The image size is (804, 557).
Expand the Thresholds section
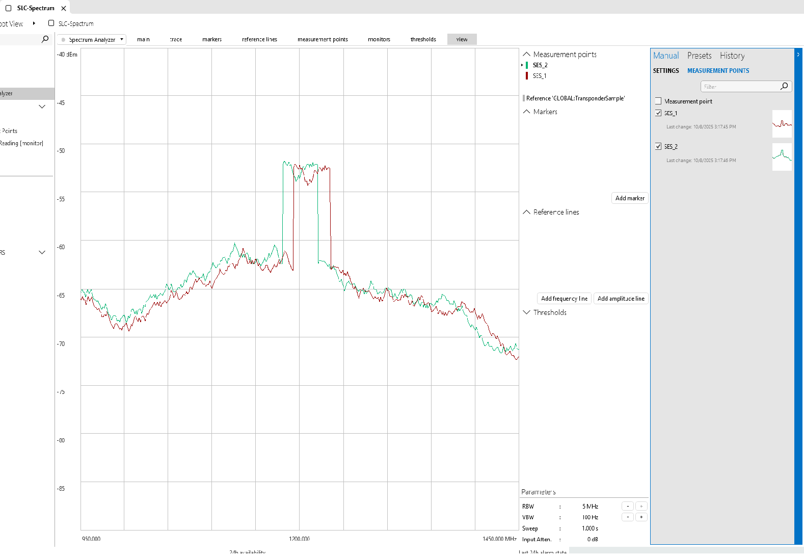(527, 312)
